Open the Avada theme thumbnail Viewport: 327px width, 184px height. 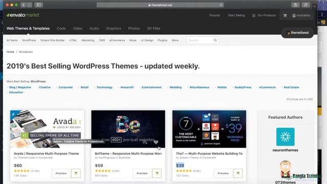click(x=47, y=129)
